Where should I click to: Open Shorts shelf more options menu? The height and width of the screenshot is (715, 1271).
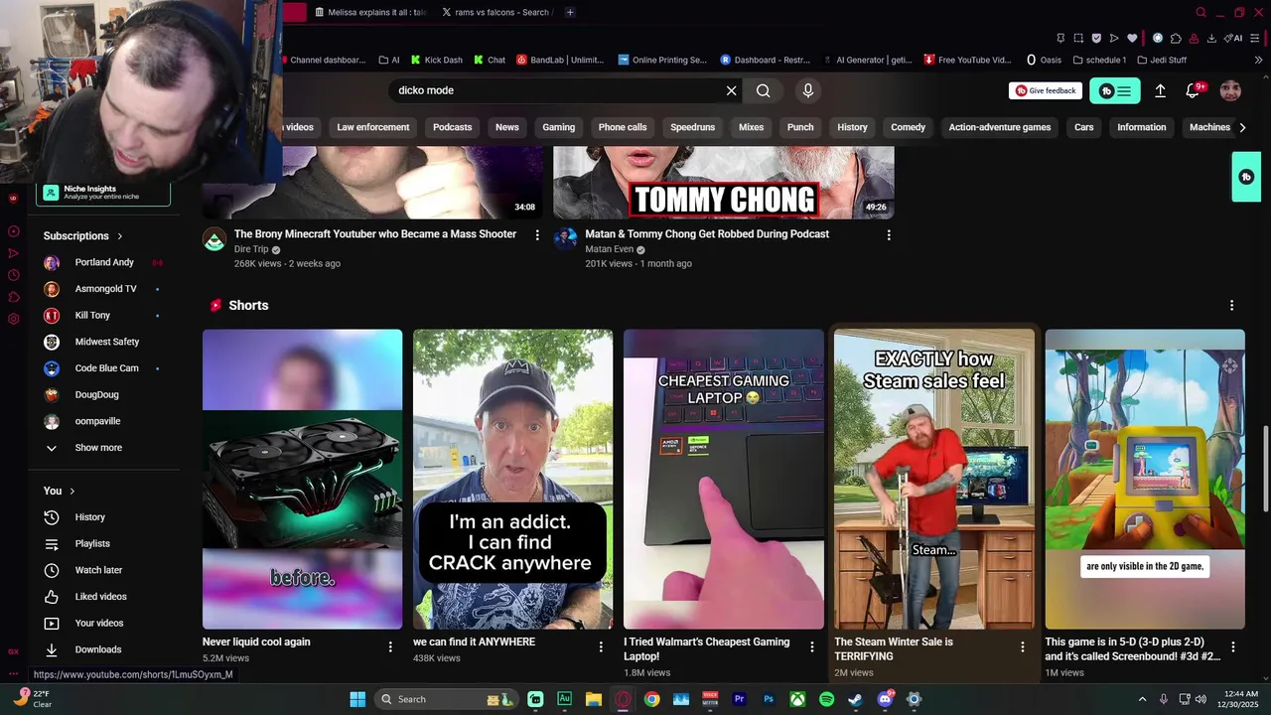coord(1231,306)
